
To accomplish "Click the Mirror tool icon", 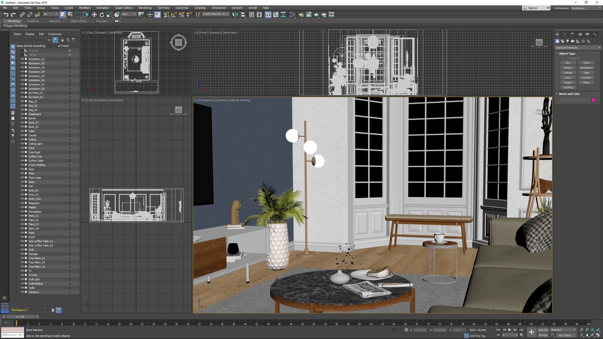I will 235,14.
